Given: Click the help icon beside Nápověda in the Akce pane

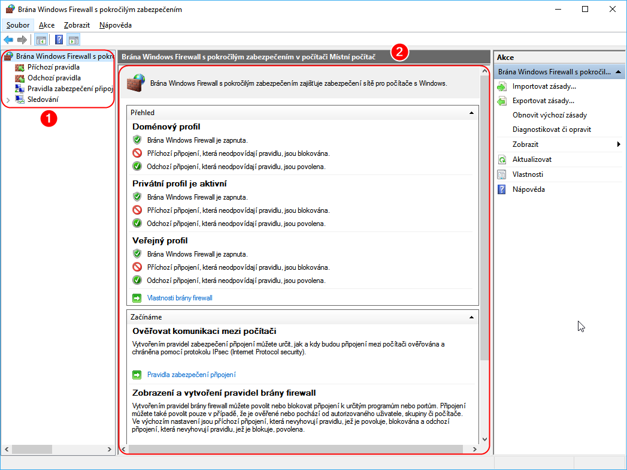Looking at the screenshot, I should click(x=502, y=189).
